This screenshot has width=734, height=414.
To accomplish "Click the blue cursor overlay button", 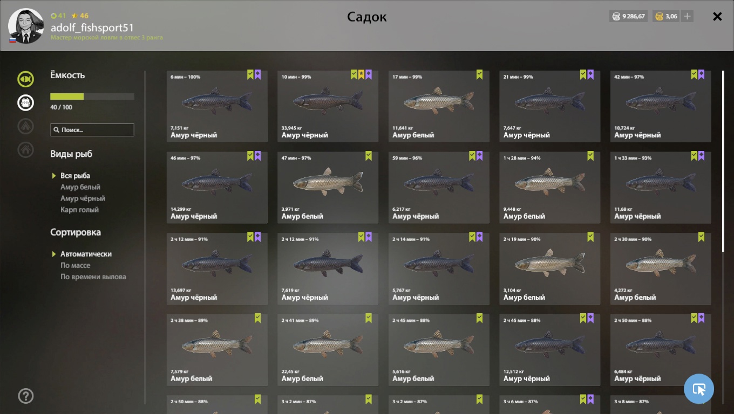I will (699, 389).
